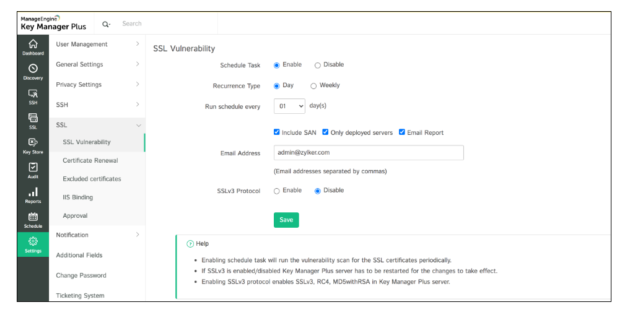This screenshot has width=630, height=310.
Task: Toggle the Only deployed servers checkbox
Action: [326, 132]
